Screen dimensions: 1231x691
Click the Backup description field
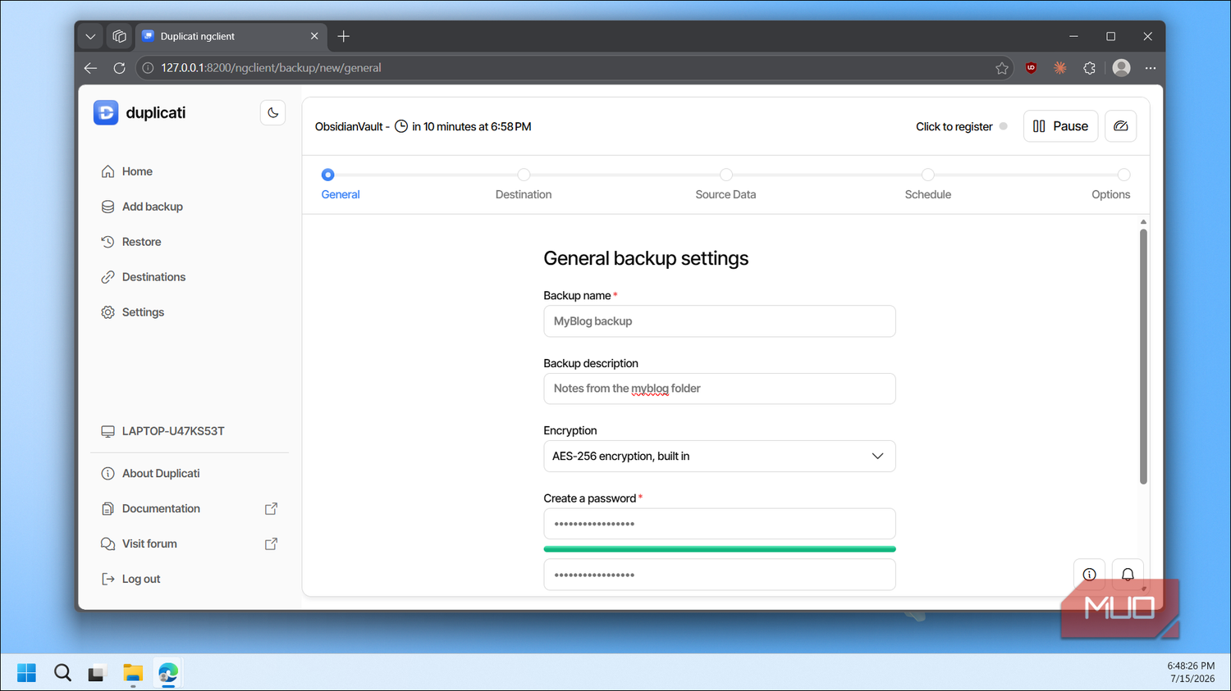pos(720,389)
